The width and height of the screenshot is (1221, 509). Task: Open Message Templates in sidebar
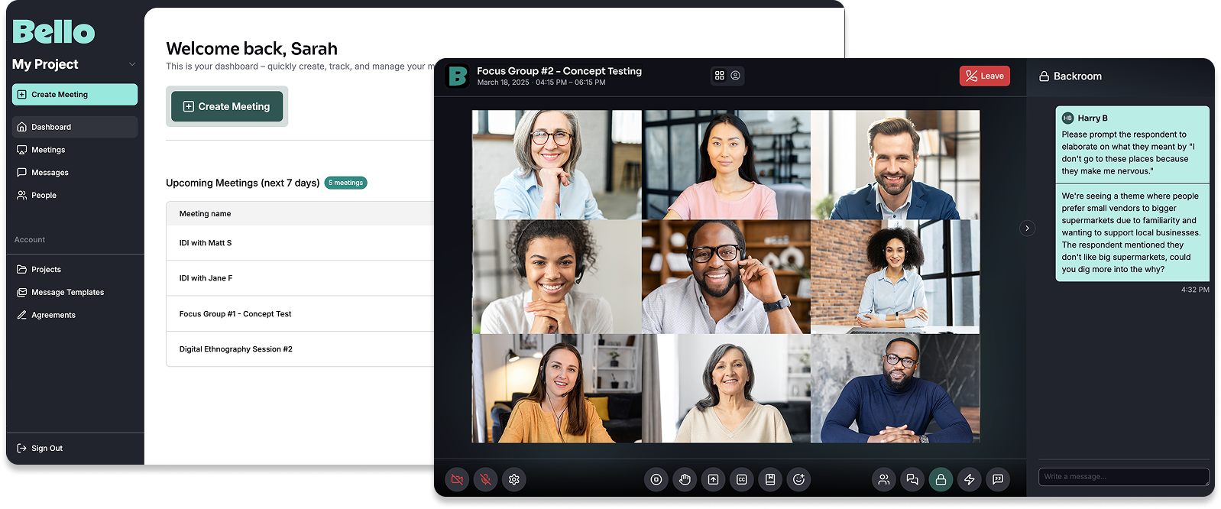point(67,292)
